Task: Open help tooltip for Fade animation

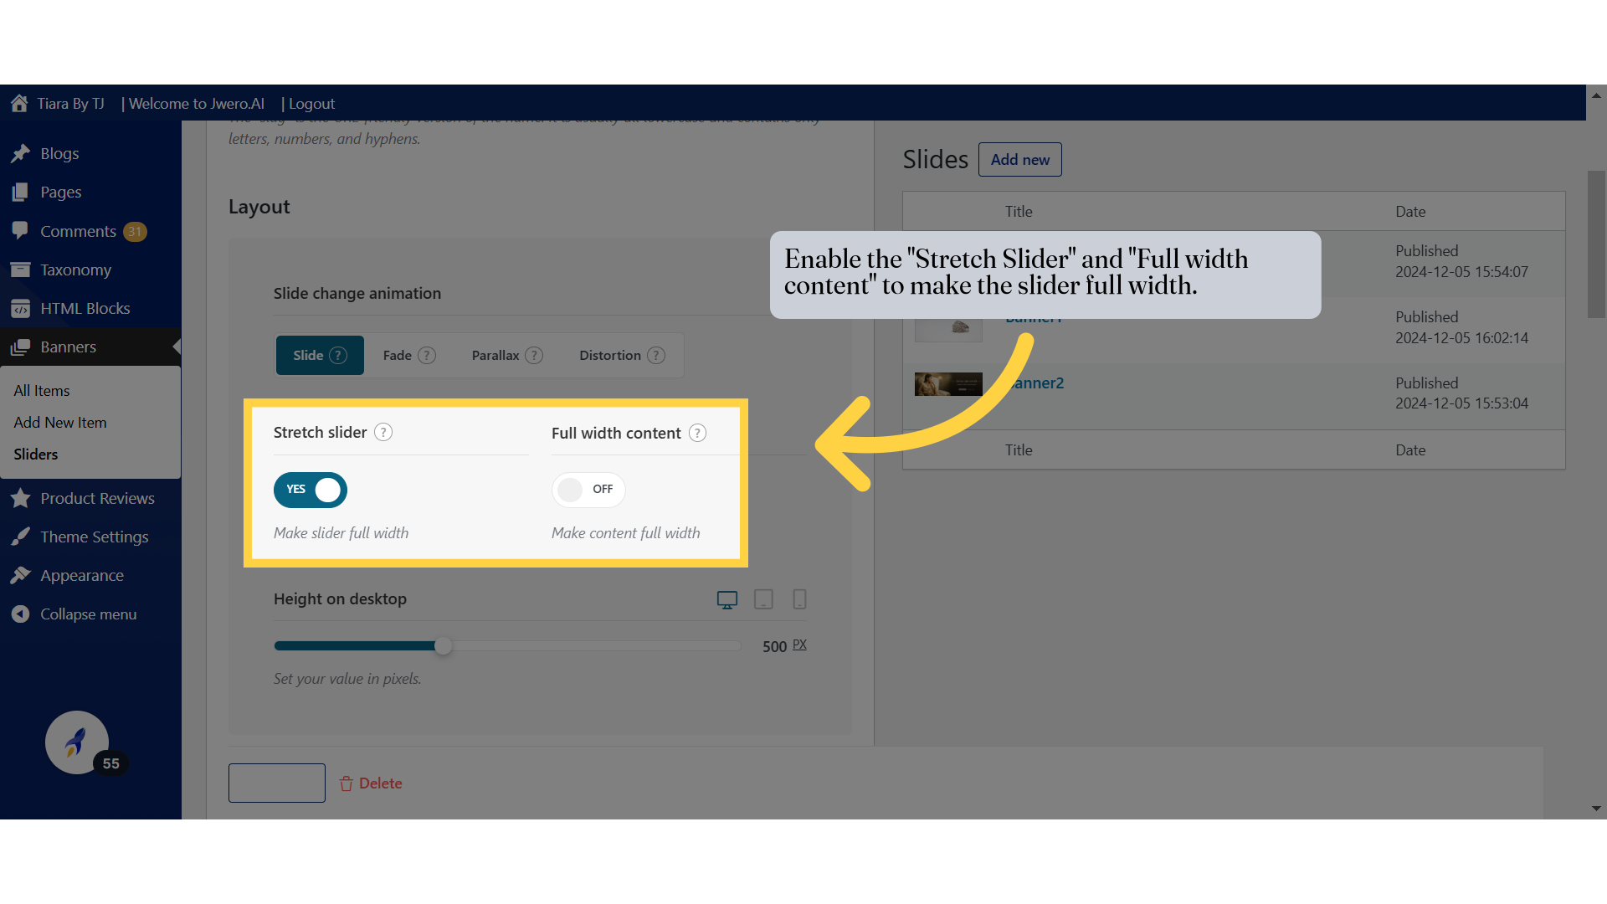Action: point(427,355)
